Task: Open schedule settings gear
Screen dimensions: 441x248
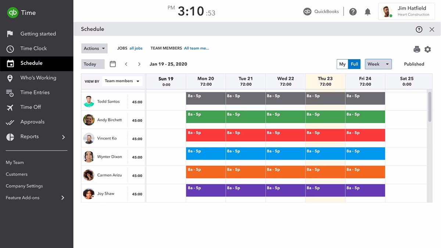Action: pyautogui.click(x=427, y=49)
